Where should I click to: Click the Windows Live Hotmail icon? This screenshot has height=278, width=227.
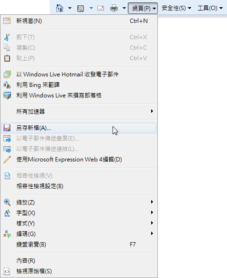[x=7, y=75]
